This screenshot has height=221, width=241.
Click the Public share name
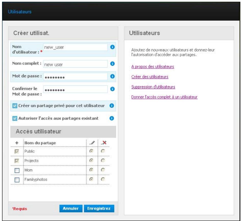click(30, 151)
